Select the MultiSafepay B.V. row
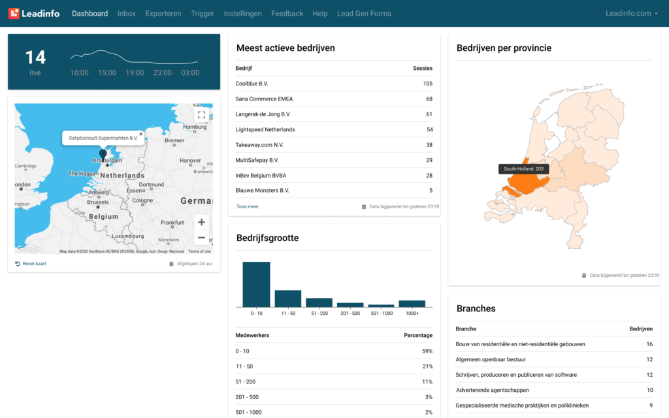Image resolution: width=669 pixels, height=418 pixels. [334, 161]
